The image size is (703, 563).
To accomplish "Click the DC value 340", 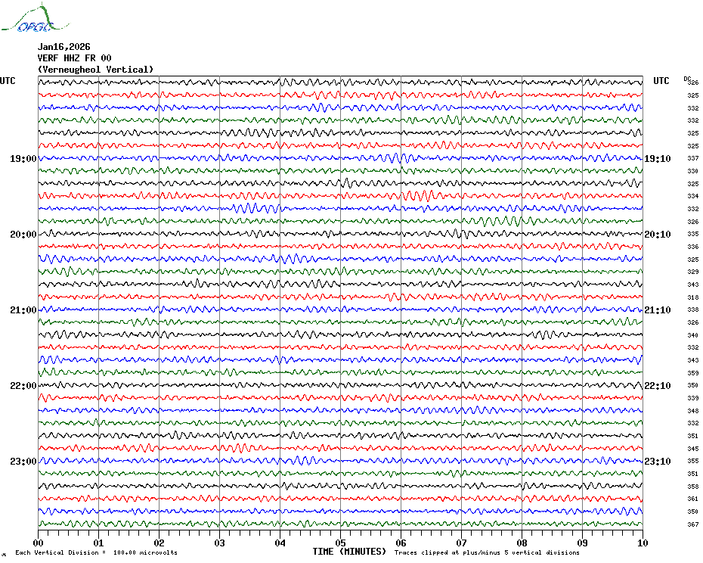I will click(x=693, y=335).
